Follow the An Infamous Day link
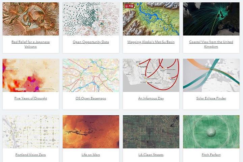Viewport: 243px width, 162px height. (x=151, y=98)
